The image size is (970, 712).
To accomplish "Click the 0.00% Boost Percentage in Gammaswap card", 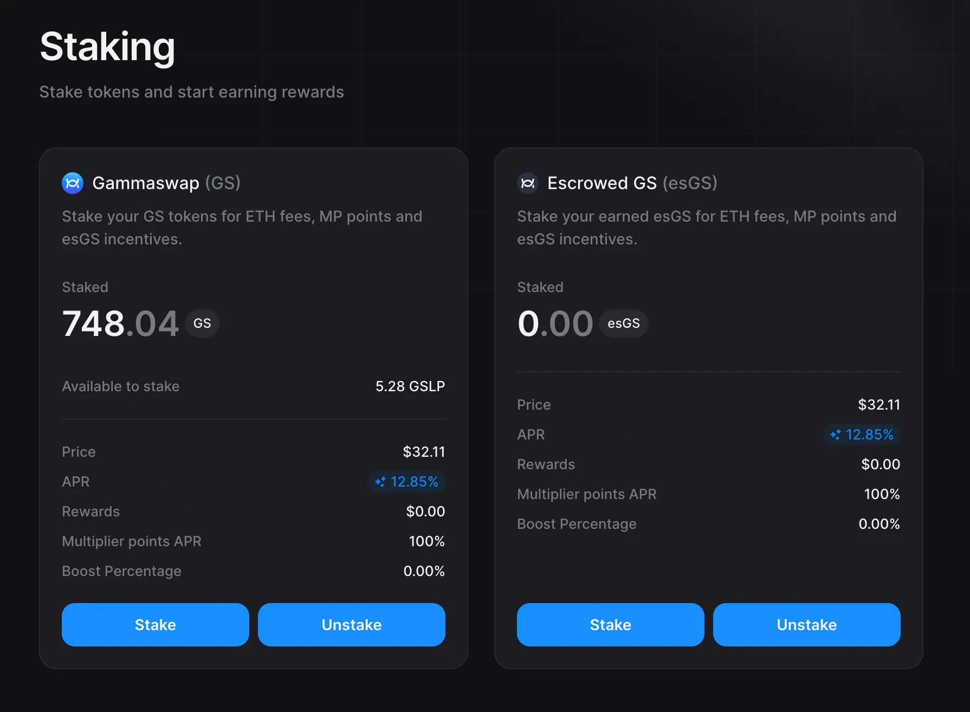I will (x=424, y=571).
